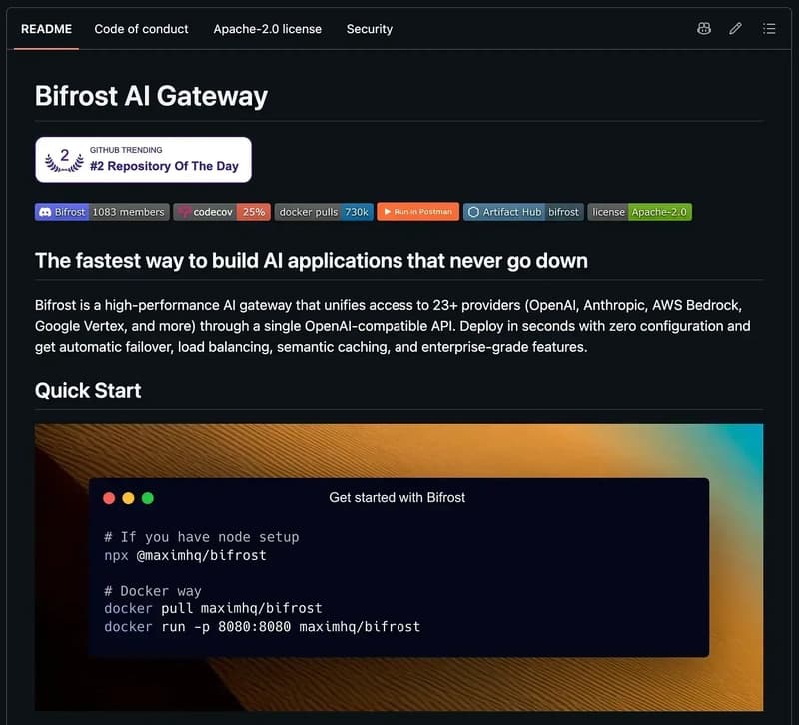
Task: Click the yellow dot in terminal image
Action: click(129, 498)
